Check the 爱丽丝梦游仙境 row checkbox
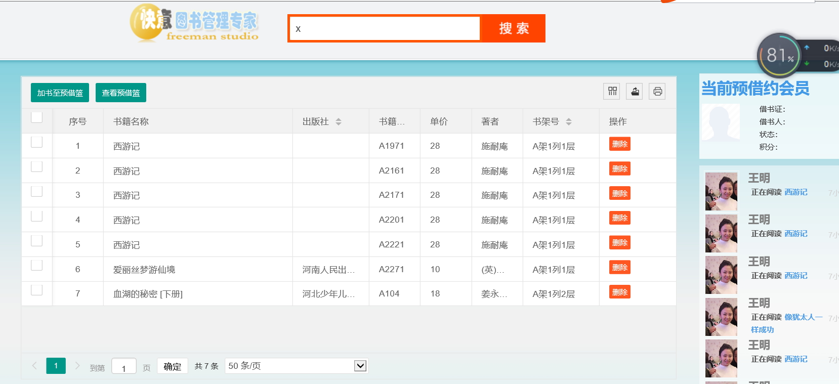Image resolution: width=839 pixels, height=384 pixels. point(36,266)
